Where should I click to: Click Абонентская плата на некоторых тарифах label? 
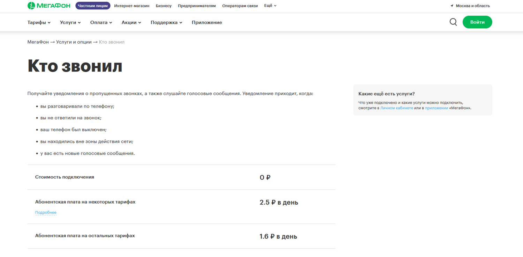pos(85,202)
